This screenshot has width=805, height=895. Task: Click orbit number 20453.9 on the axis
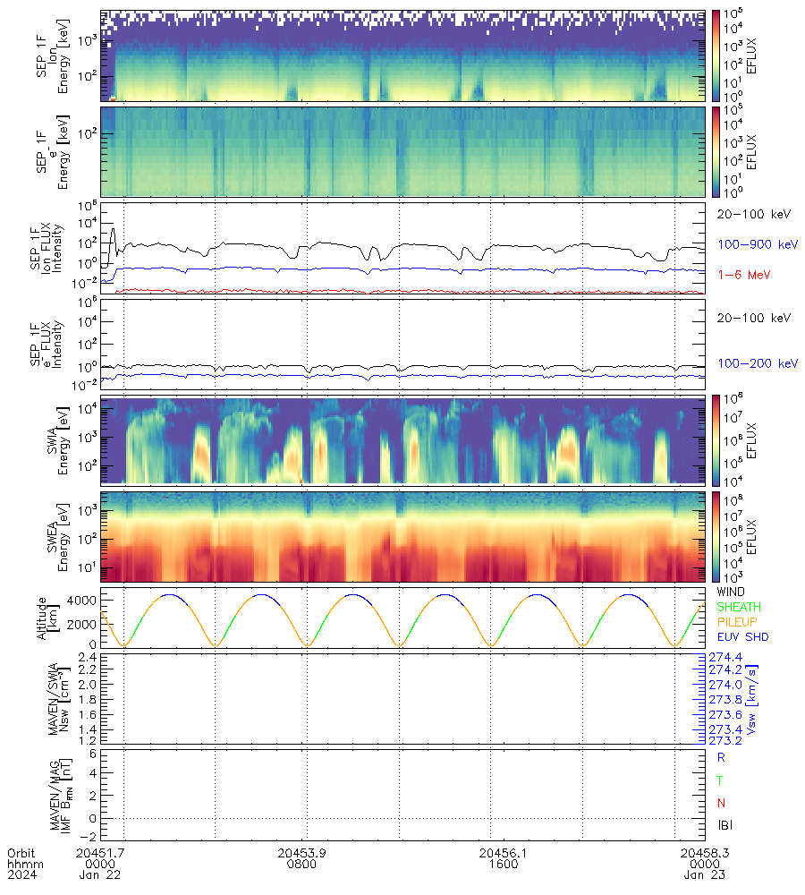307,853
